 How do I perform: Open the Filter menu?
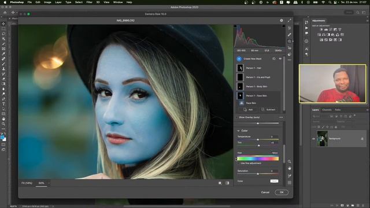click(x=89, y=2)
